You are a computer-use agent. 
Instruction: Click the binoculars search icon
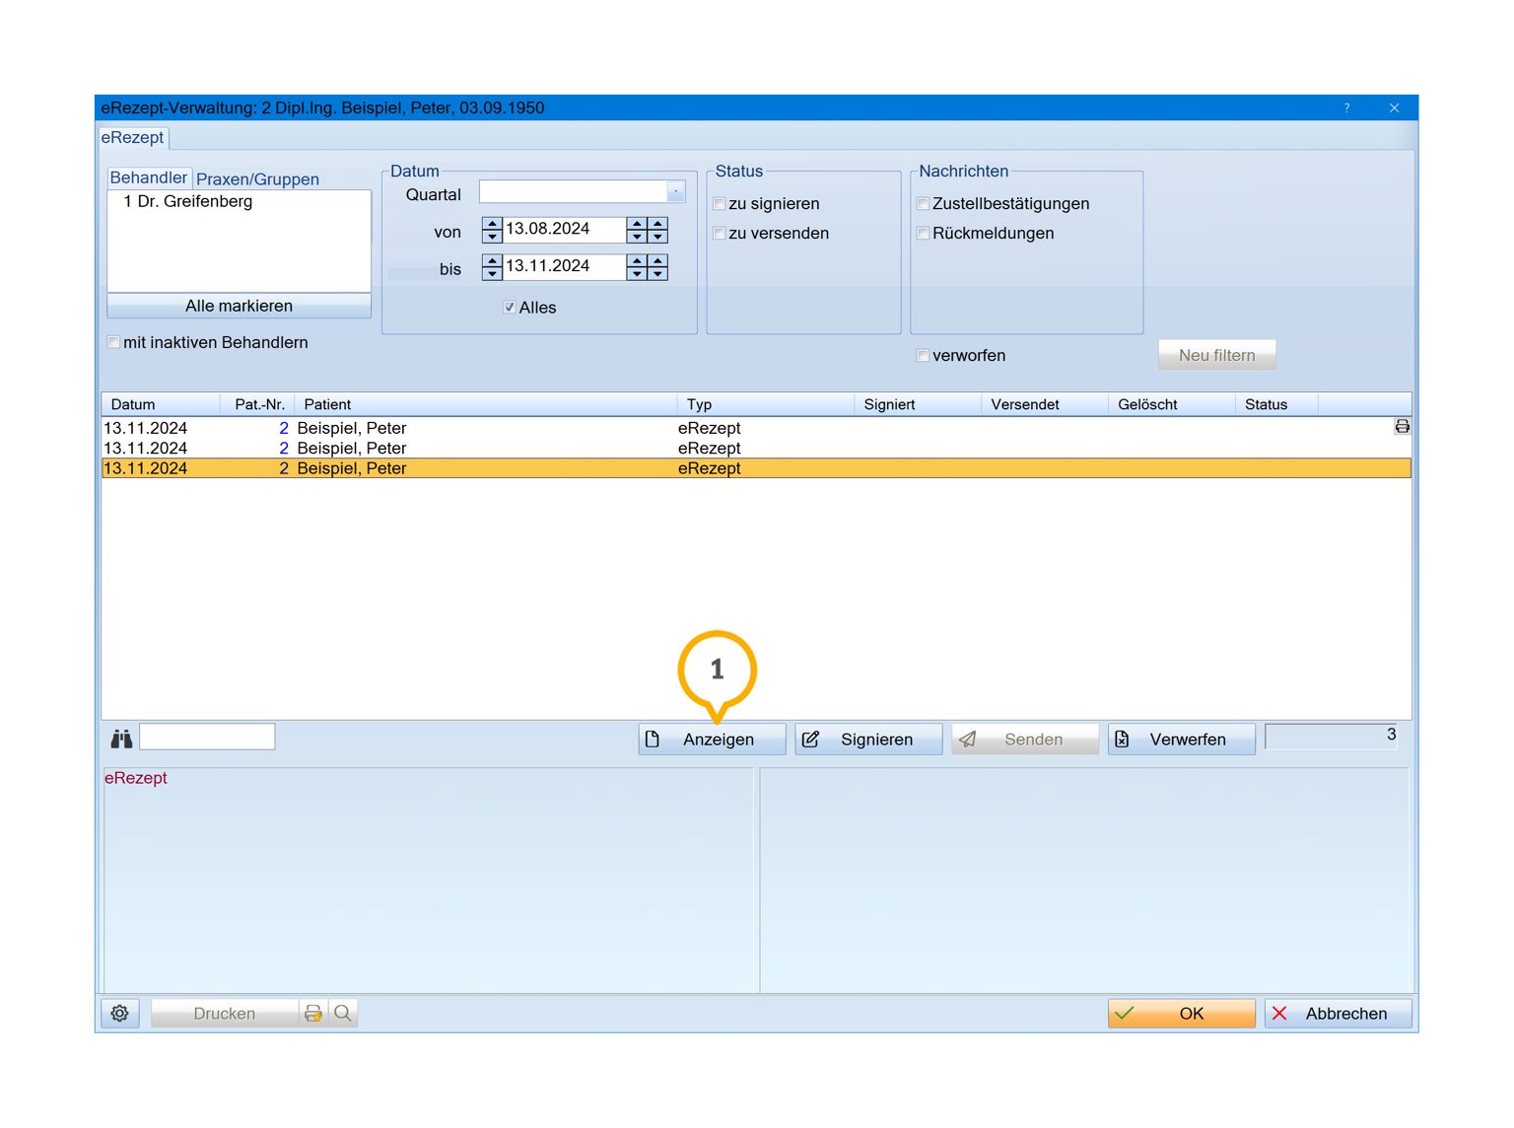[121, 739]
